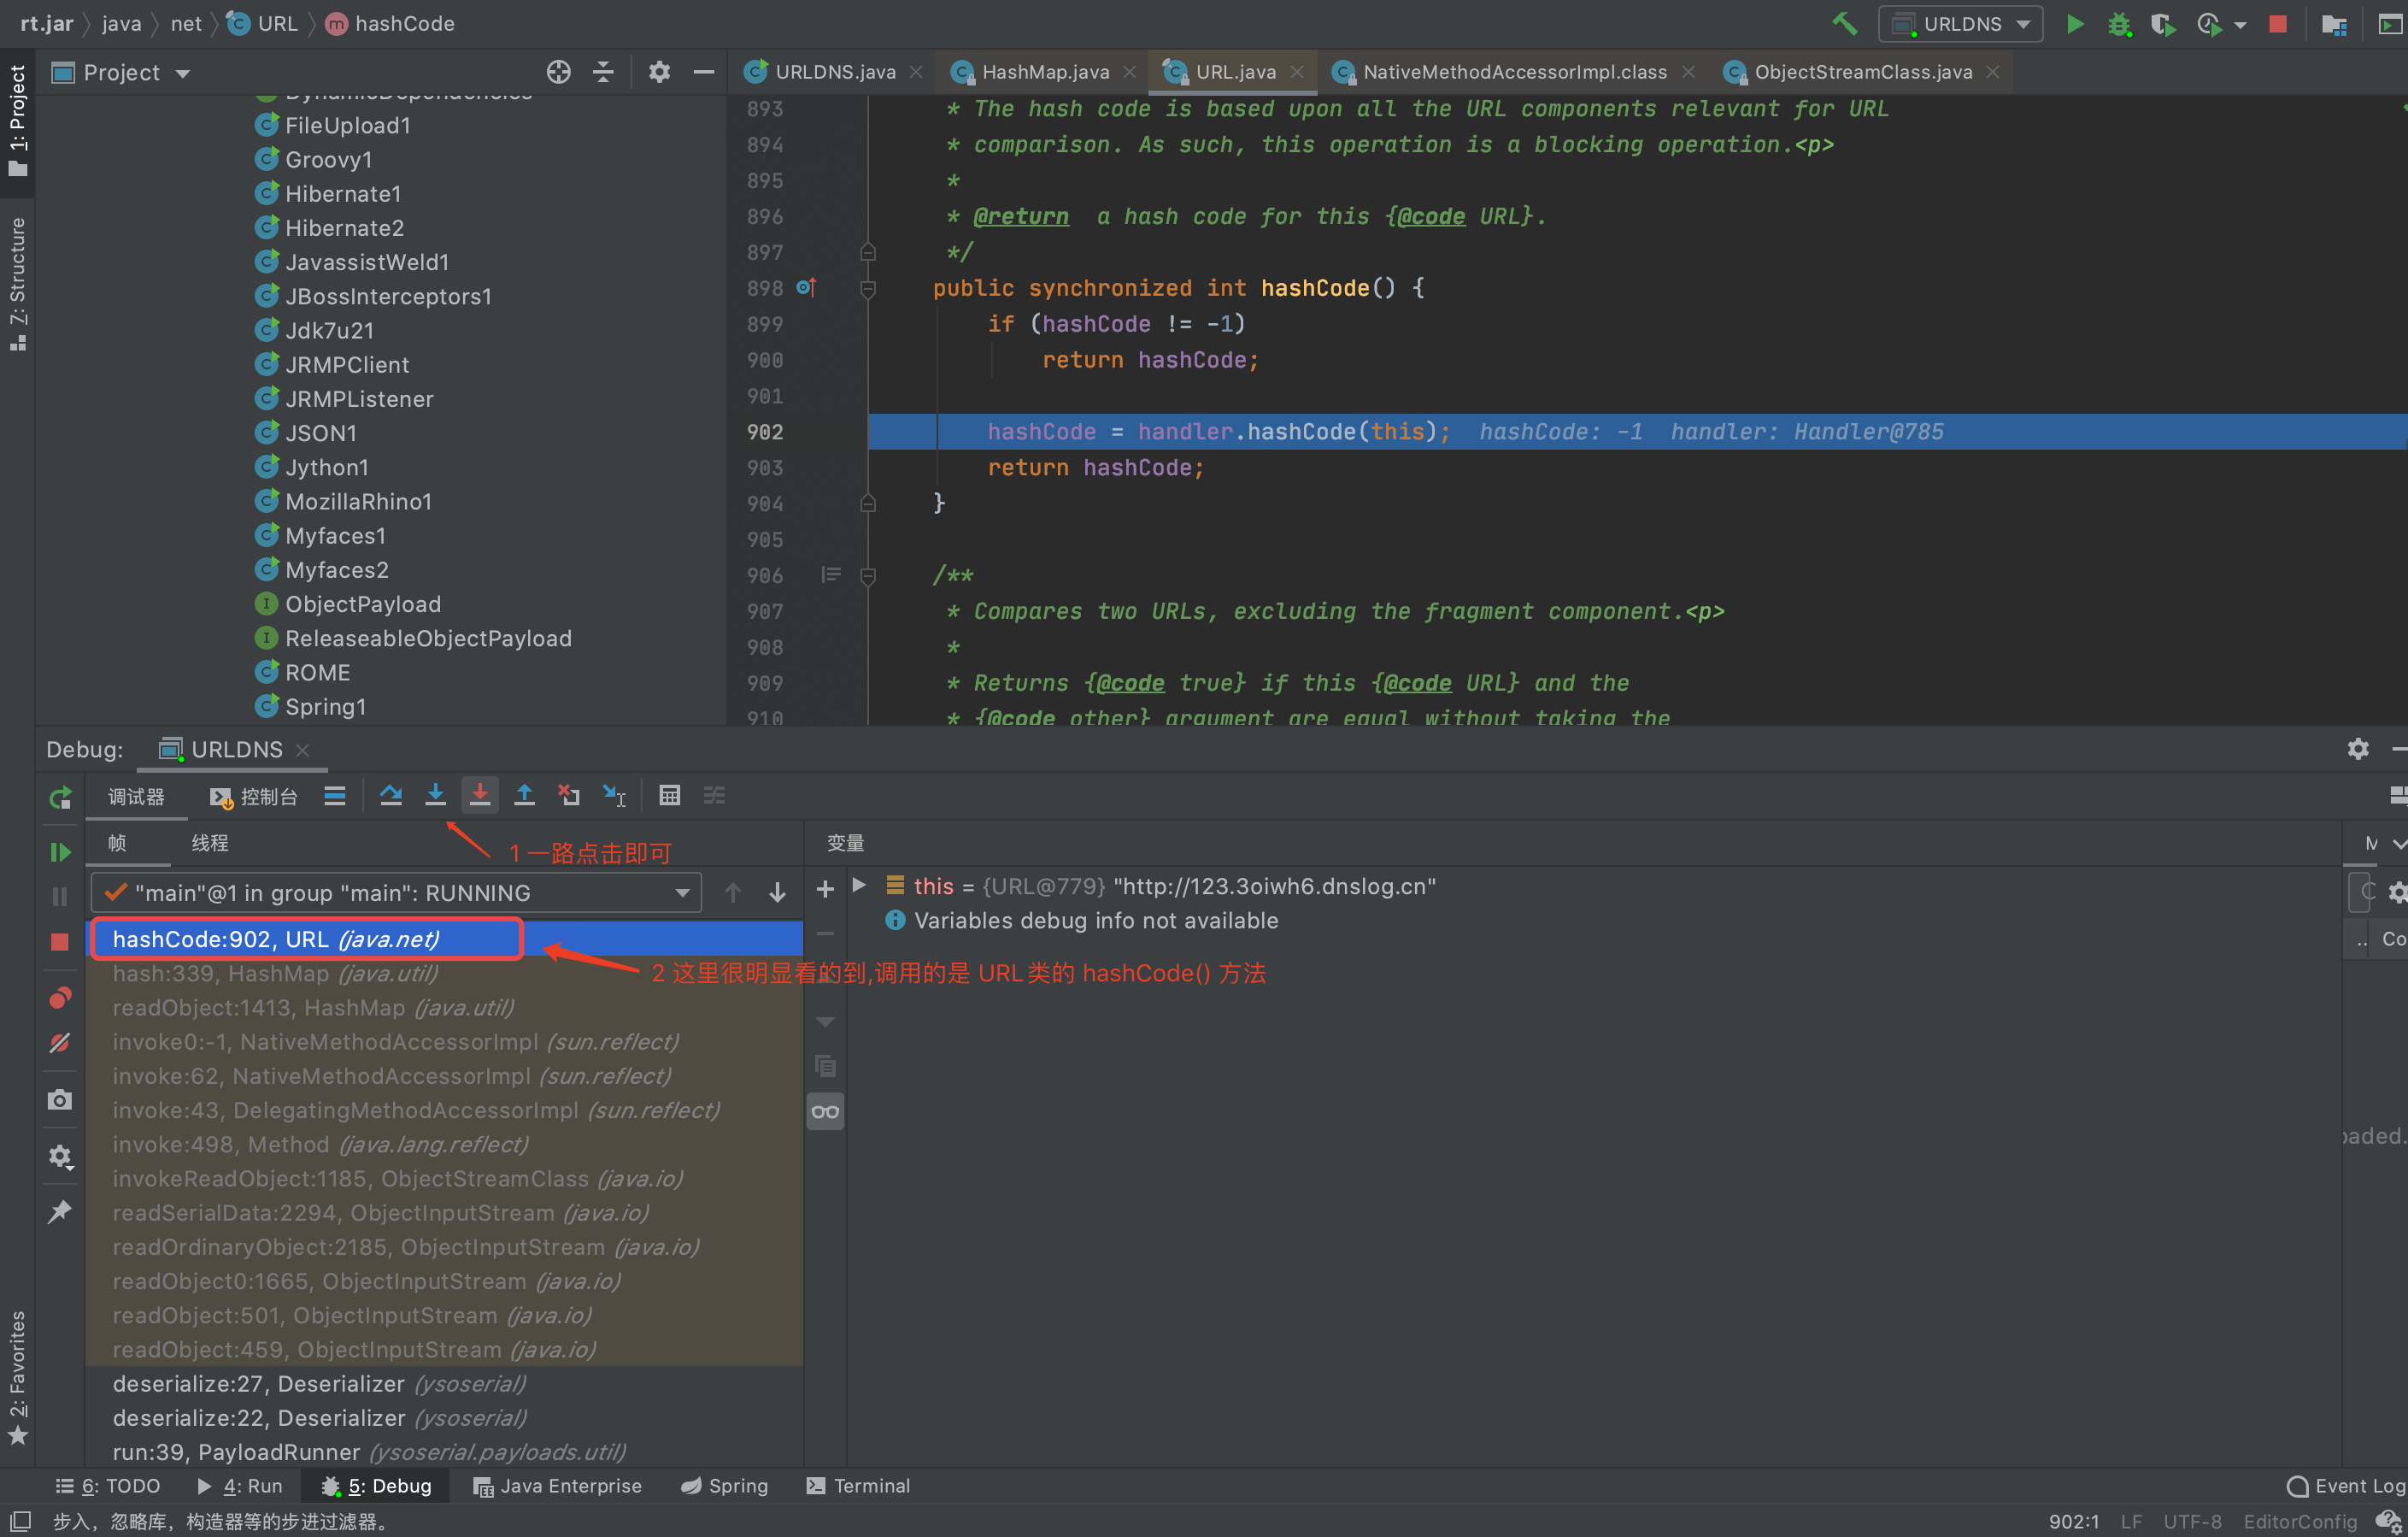Open the 控制台 console tab
This screenshot has width=2408, height=1537.
click(x=254, y=797)
